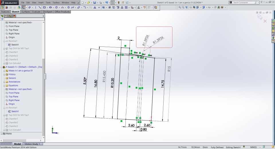Image resolution: width=275 pixels, height=149 pixels.
Task: Select the Corner Rectangle sketch tool
Action: [44, 7]
